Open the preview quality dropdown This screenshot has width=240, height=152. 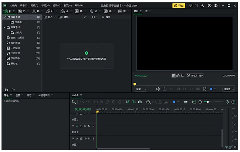[x=229, y=89]
